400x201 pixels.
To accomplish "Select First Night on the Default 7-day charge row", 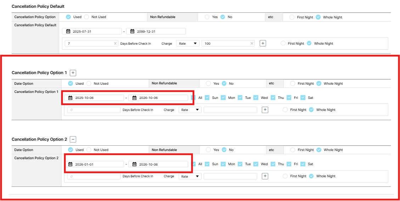I will pos(283,43).
